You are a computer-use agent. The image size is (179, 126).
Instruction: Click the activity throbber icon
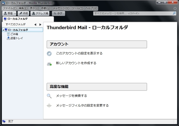point(175,8)
